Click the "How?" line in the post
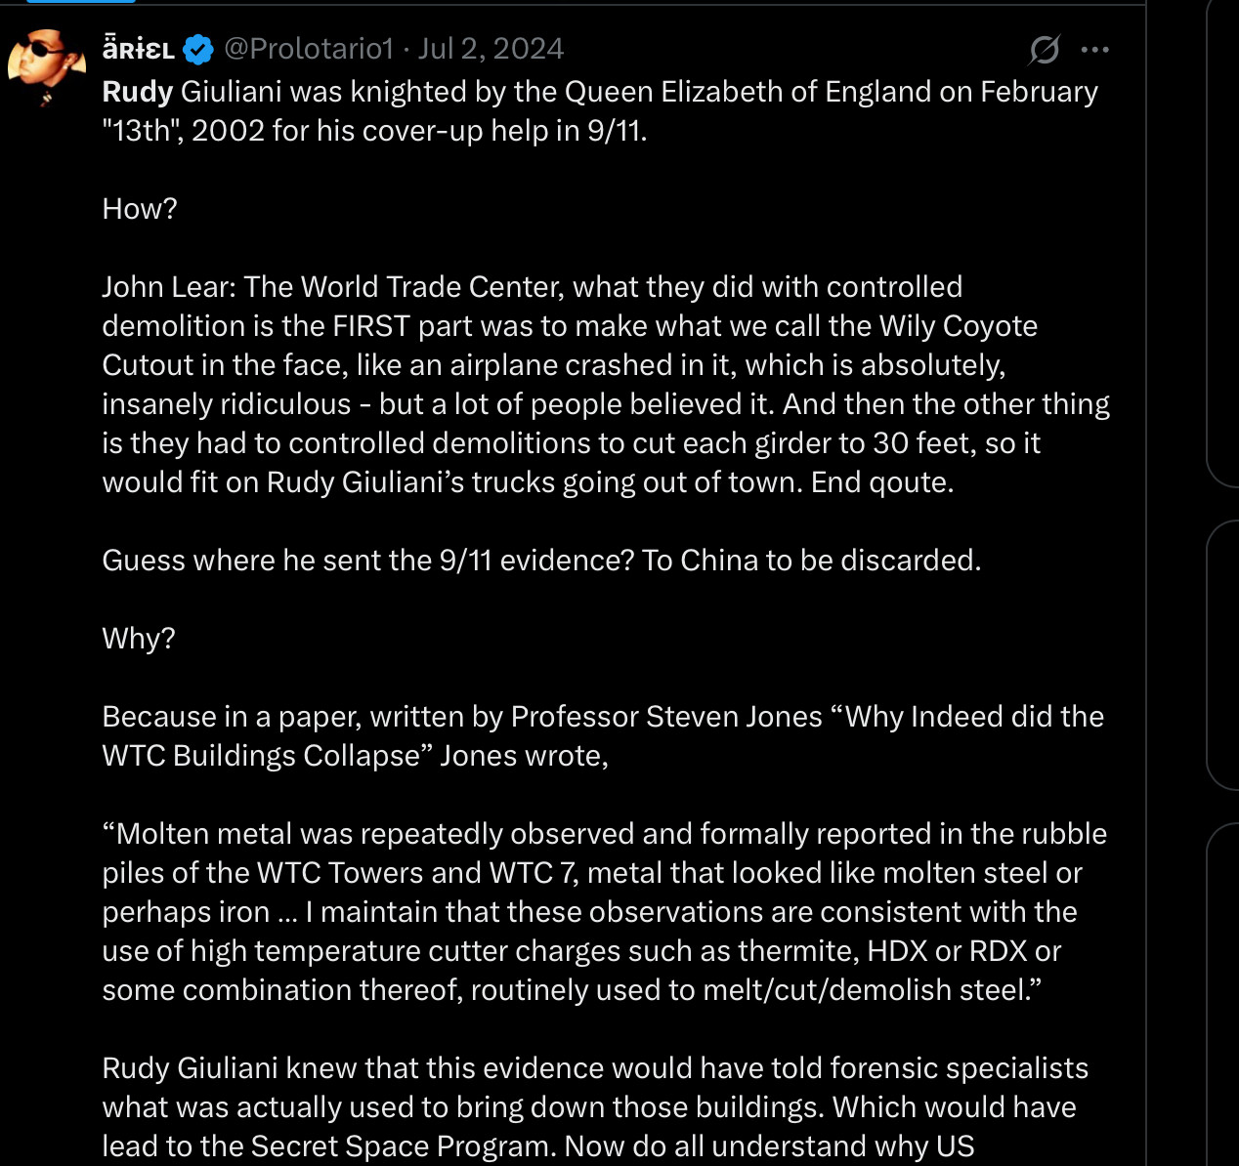This screenshot has width=1239, height=1166. click(x=140, y=209)
